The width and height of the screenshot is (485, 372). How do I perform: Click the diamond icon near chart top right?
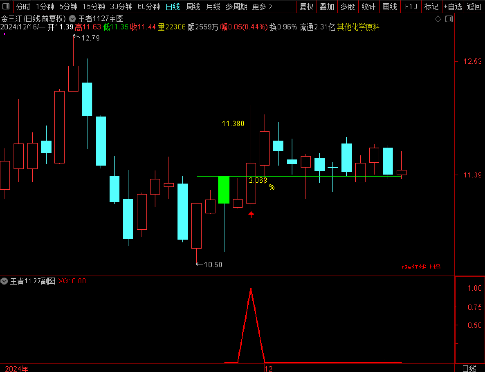pyautogui.click(x=438, y=19)
